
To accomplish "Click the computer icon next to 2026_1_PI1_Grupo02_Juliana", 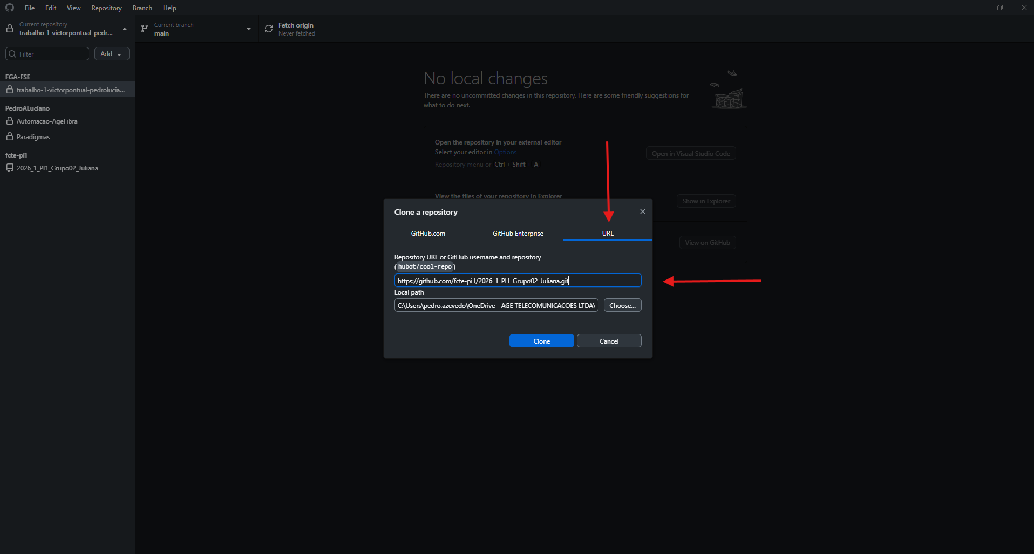I will (9, 168).
